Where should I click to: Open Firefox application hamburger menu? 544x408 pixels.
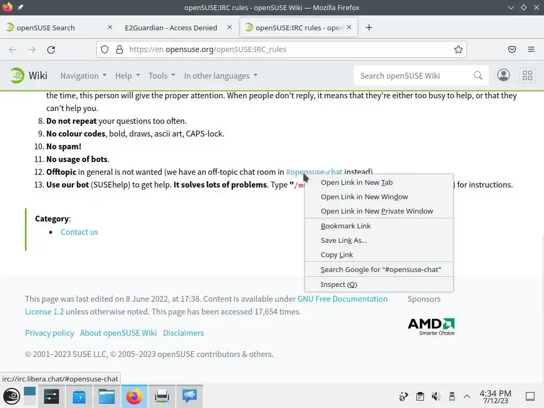click(531, 49)
